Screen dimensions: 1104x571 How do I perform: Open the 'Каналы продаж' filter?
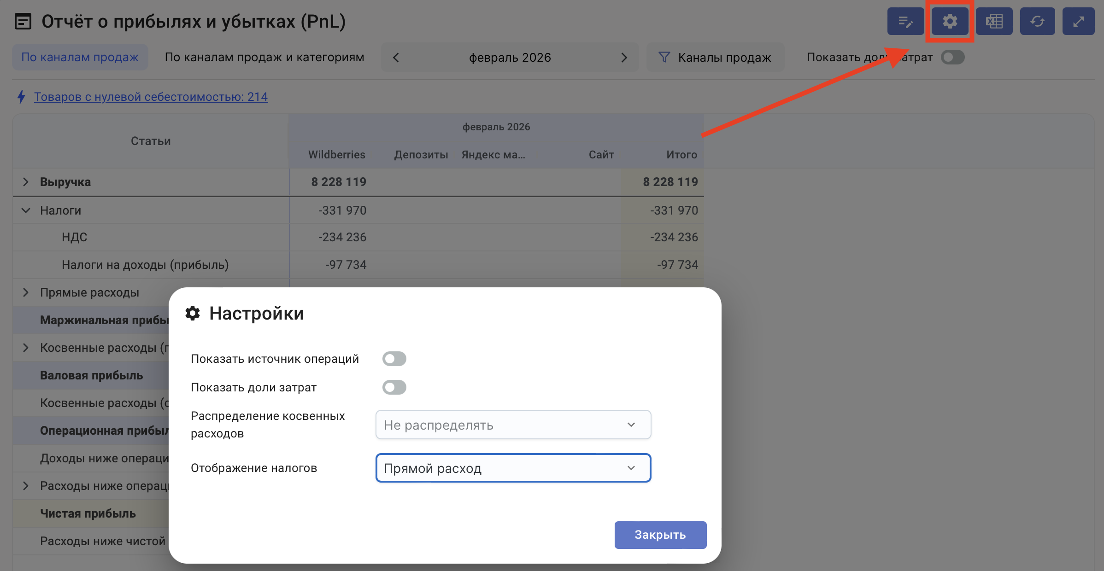(x=715, y=58)
